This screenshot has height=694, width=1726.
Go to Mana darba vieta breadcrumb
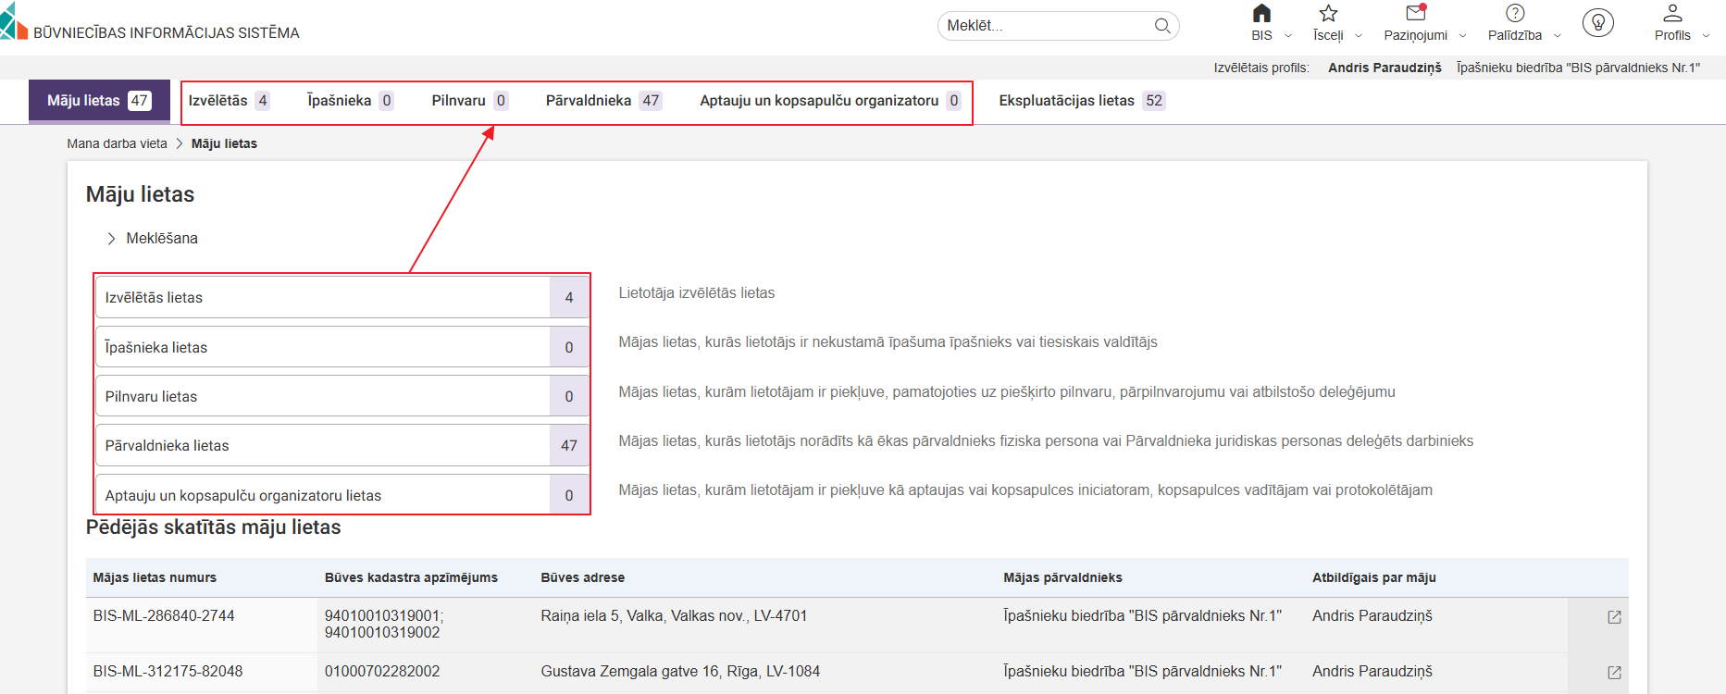coord(117,143)
